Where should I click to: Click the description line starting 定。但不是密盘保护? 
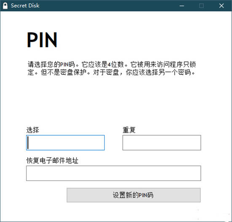pos(111,72)
